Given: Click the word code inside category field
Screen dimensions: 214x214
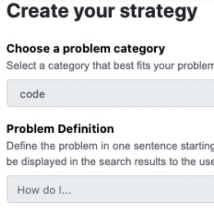Looking at the screenshot, I should click(32, 94).
